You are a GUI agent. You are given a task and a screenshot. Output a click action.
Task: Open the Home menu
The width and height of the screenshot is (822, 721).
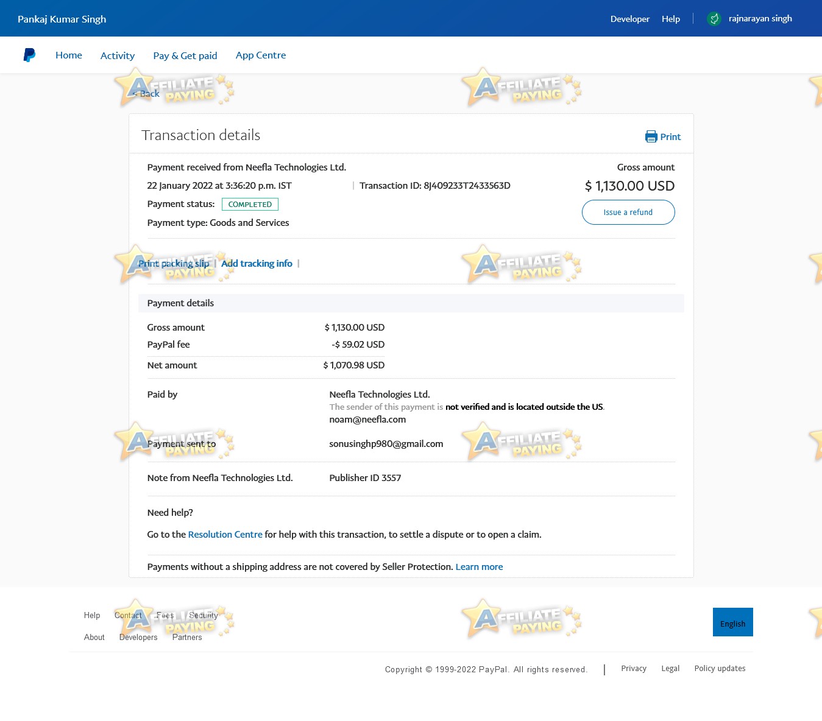[69, 55]
